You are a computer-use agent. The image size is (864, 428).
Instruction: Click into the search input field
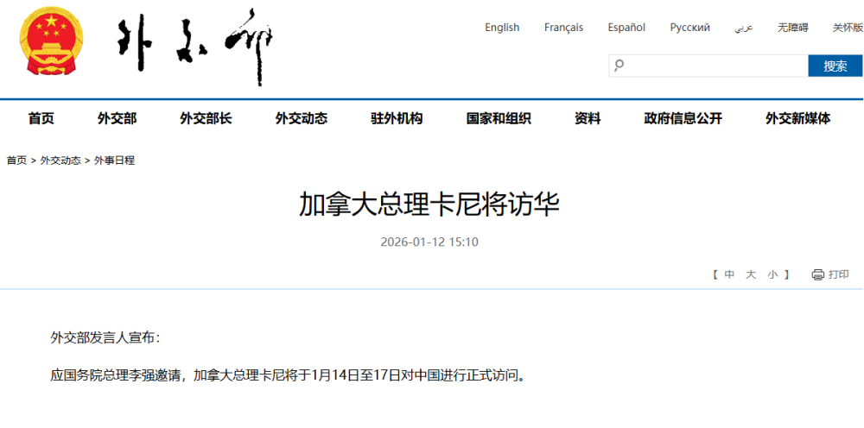click(x=715, y=66)
